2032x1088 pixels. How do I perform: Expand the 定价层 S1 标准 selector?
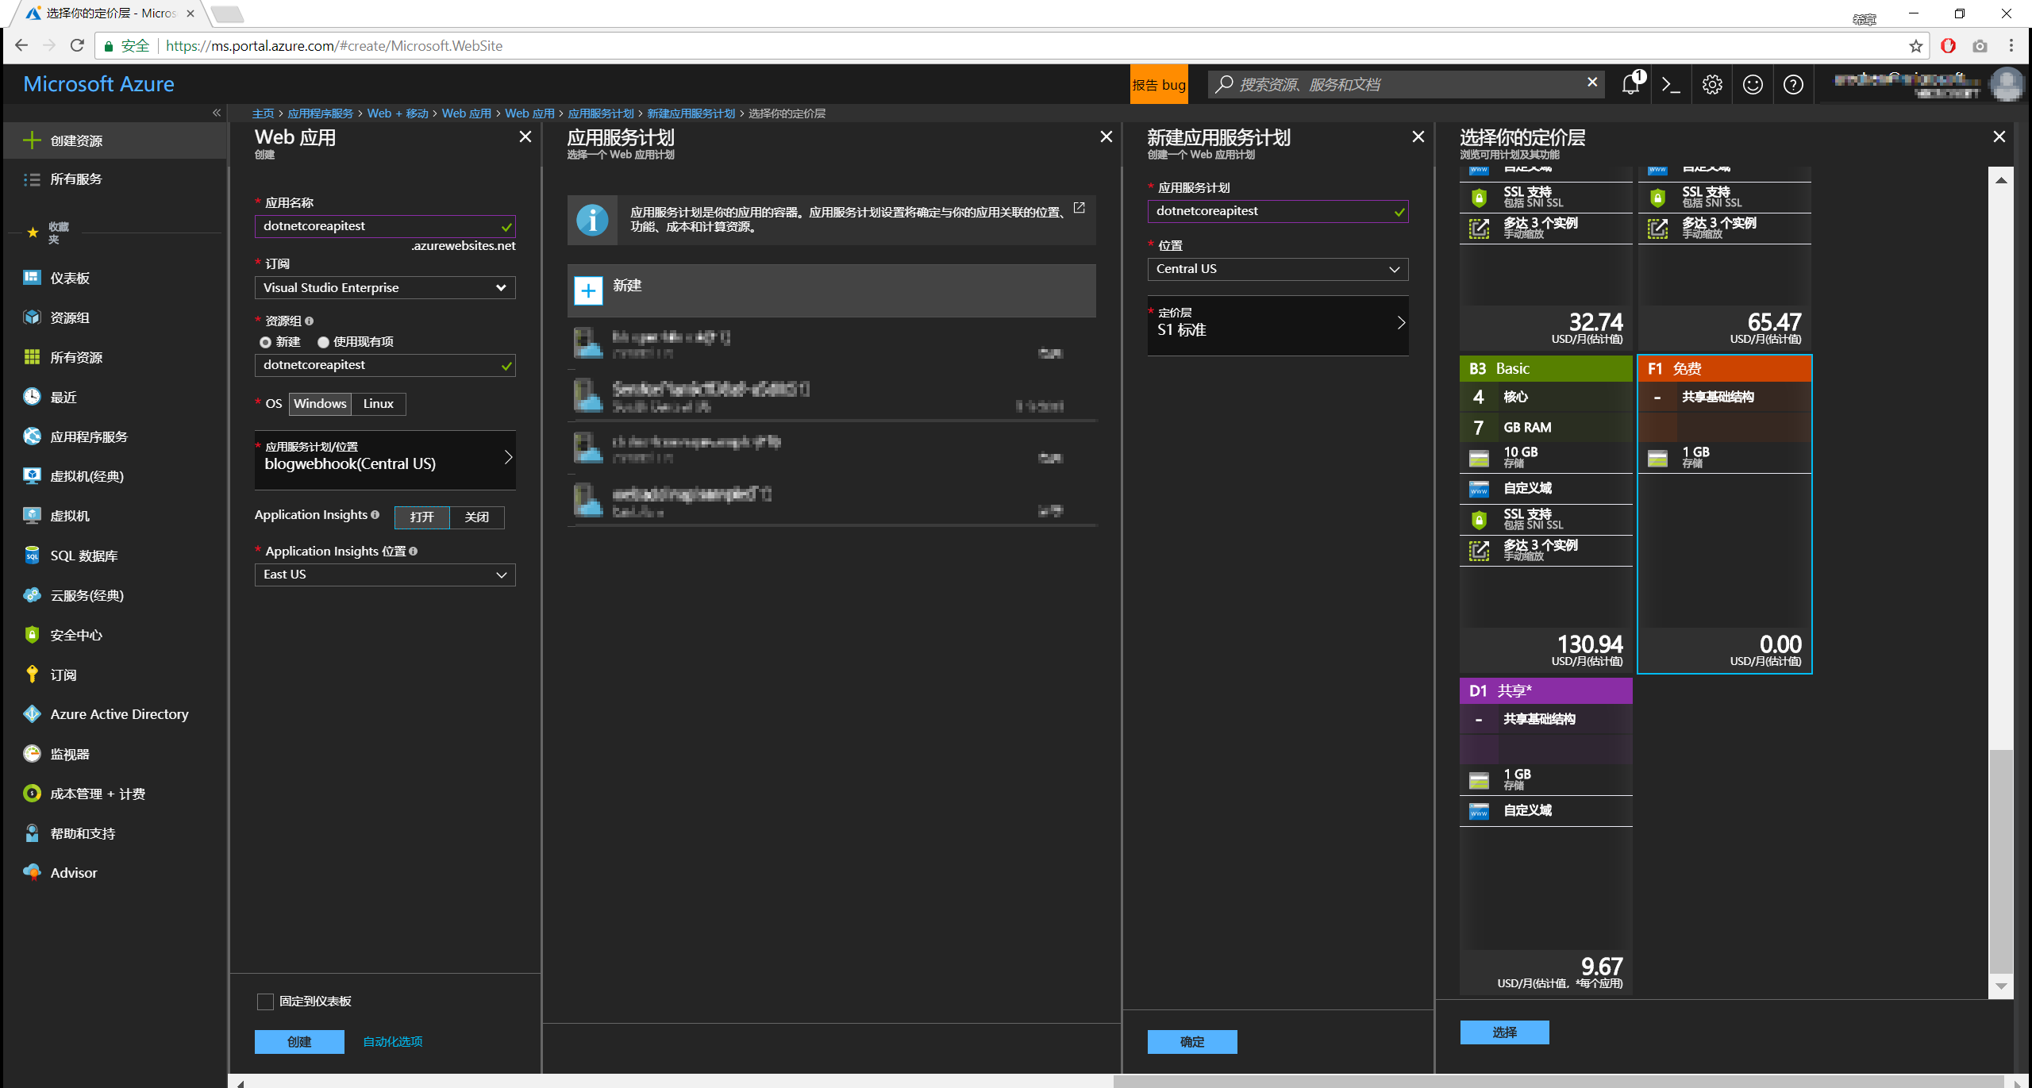[1278, 325]
